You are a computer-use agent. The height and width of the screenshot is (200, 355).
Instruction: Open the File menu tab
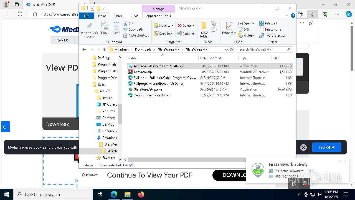point(87,16)
